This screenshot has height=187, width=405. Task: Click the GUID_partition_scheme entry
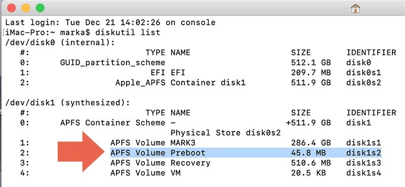tap(112, 63)
